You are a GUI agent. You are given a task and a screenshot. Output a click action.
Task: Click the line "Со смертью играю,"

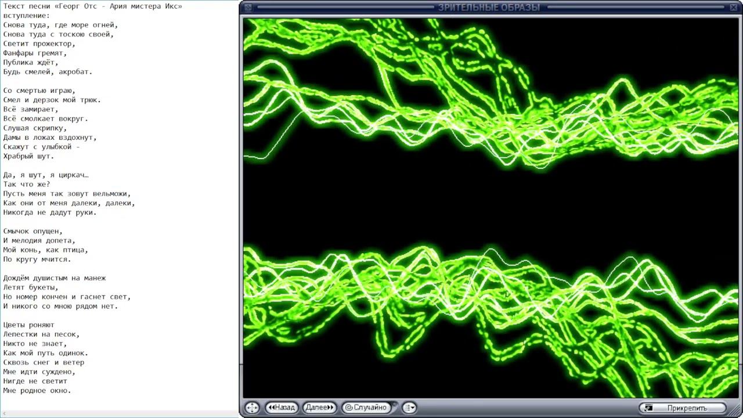click(39, 91)
